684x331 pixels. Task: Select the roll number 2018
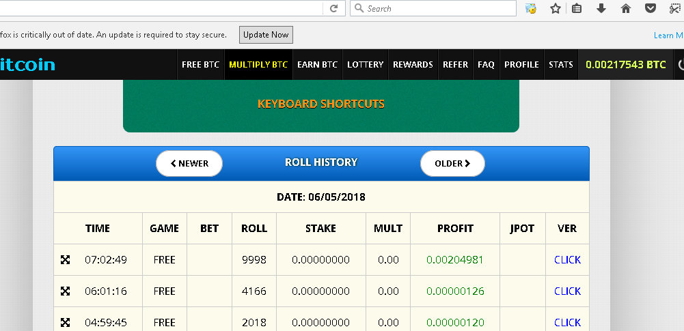coord(254,323)
